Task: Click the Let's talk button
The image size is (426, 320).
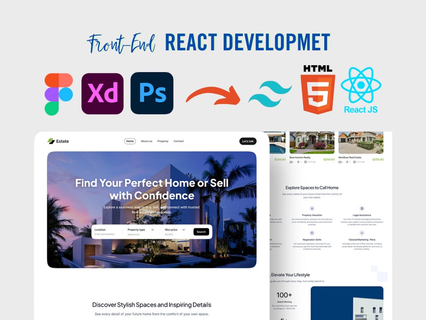Action: [248, 141]
